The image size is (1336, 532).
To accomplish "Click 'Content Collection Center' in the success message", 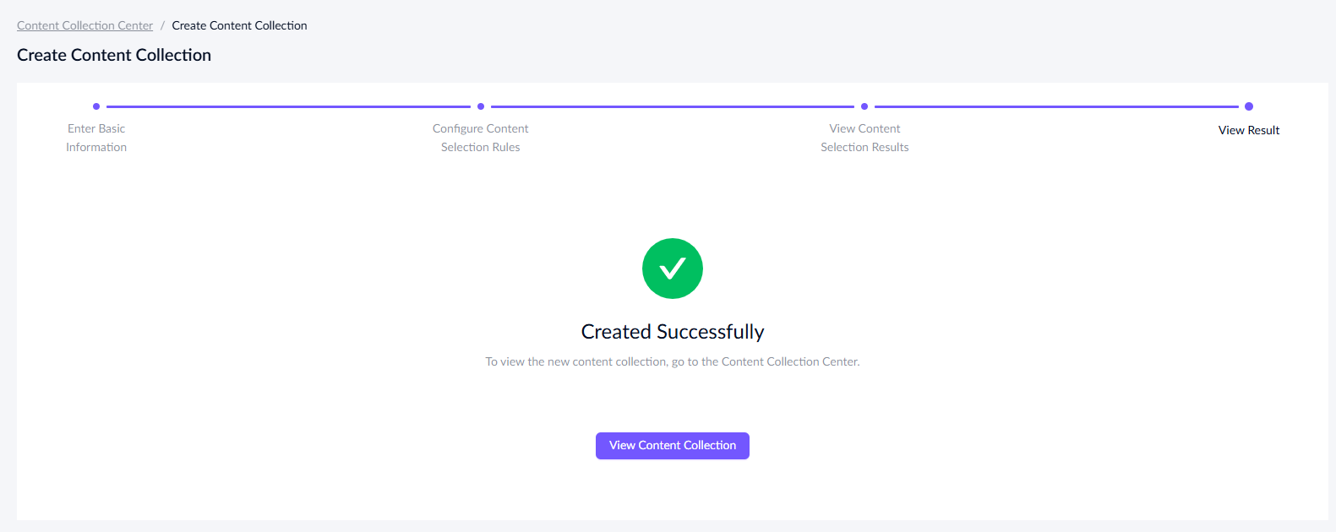I will [x=789, y=361].
